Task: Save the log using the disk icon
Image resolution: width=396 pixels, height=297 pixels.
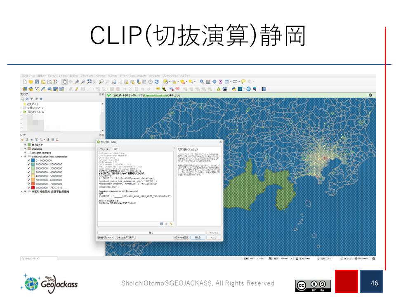Action: [x=161, y=224]
